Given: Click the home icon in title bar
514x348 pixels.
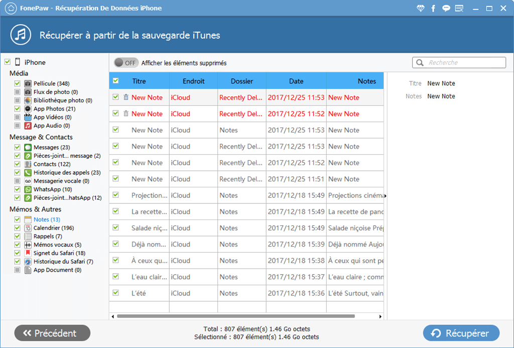Looking at the screenshot, I should pyautogui.click(x=11, y=8).
